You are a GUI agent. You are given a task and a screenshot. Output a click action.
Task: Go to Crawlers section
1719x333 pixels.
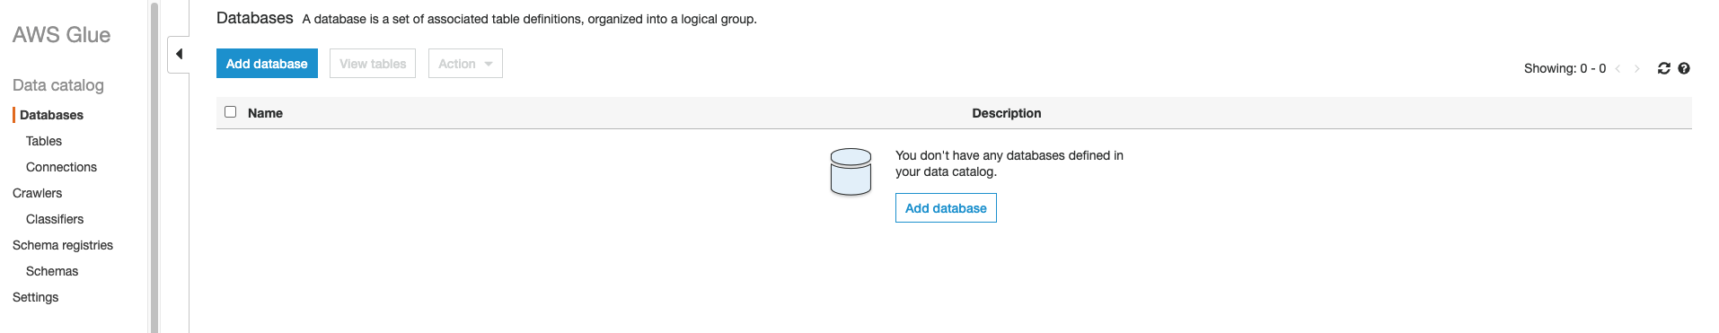coord(38,193)
